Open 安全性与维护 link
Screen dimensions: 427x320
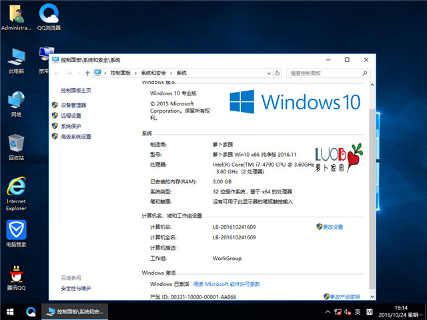click(x=75, y=288)
